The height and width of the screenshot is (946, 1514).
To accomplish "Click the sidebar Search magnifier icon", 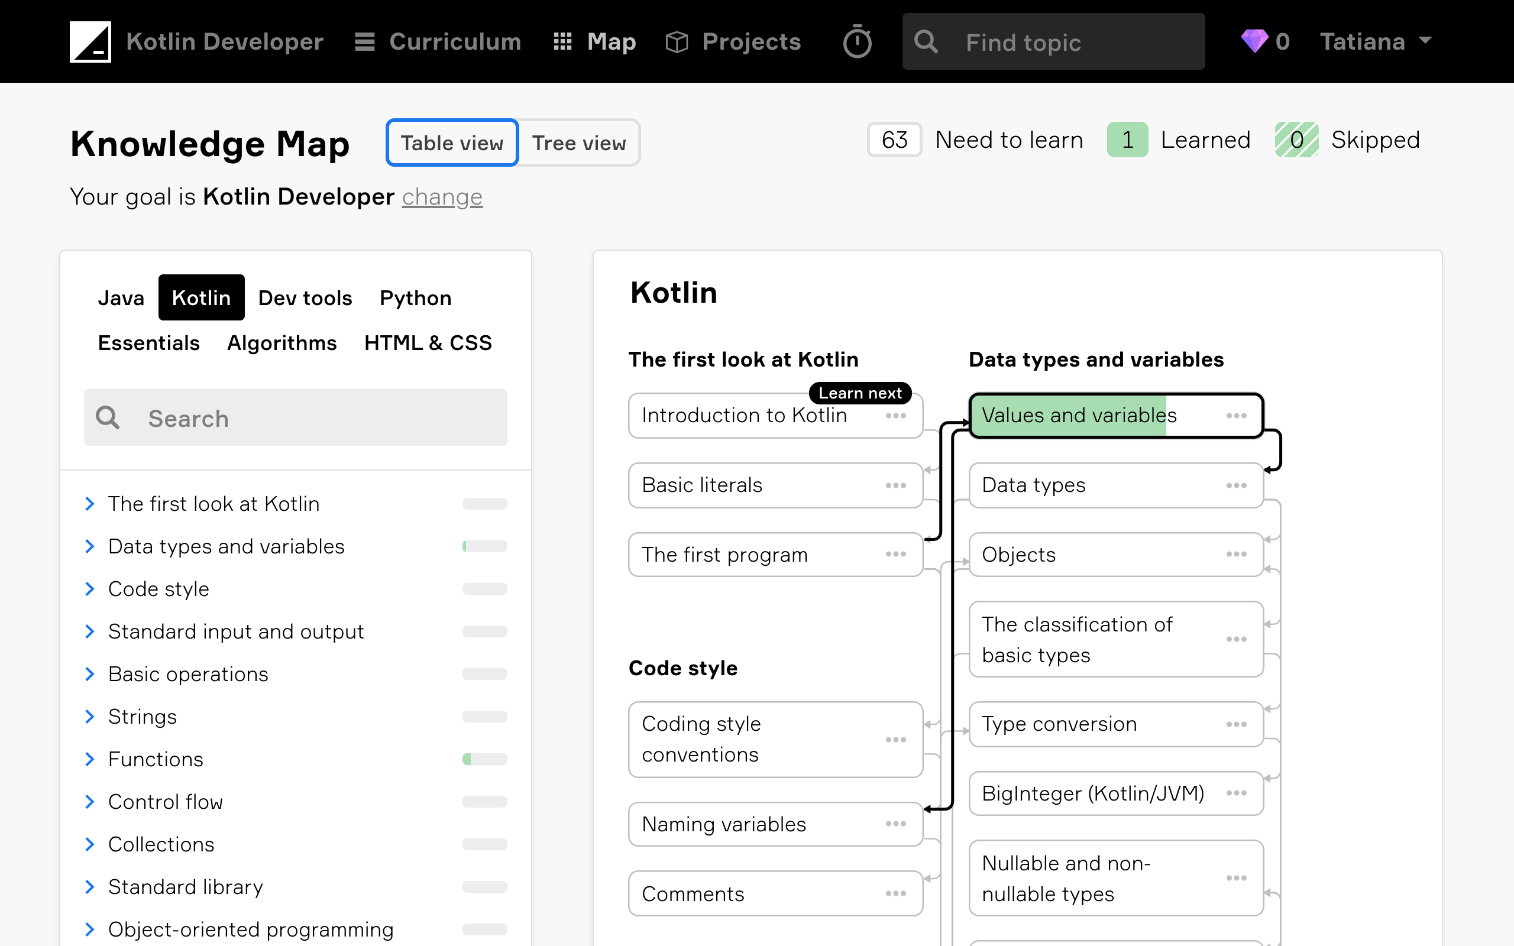I will (x=108, y=417).
